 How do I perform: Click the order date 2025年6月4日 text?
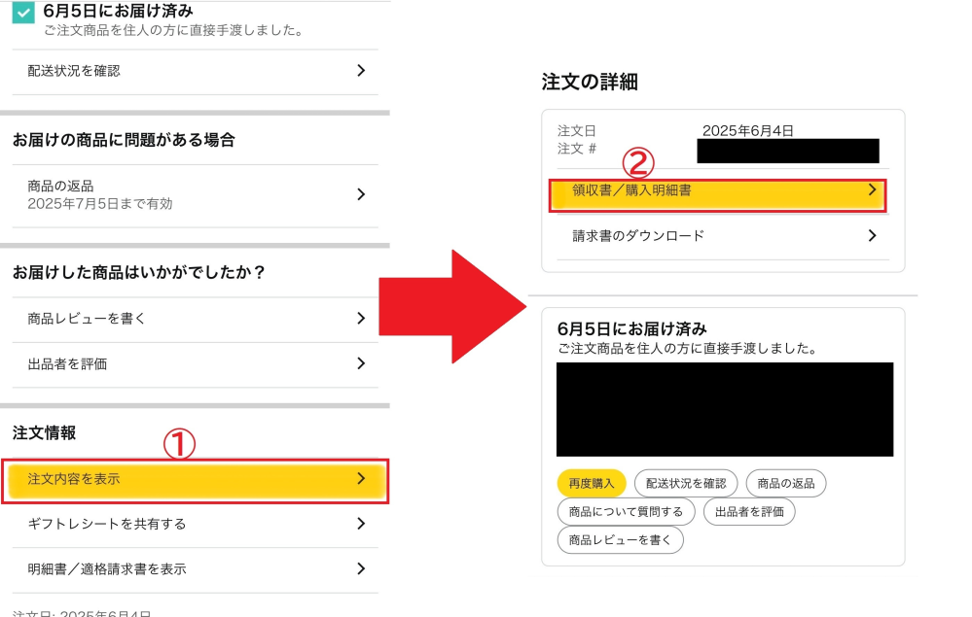click(x=747, y=130)
